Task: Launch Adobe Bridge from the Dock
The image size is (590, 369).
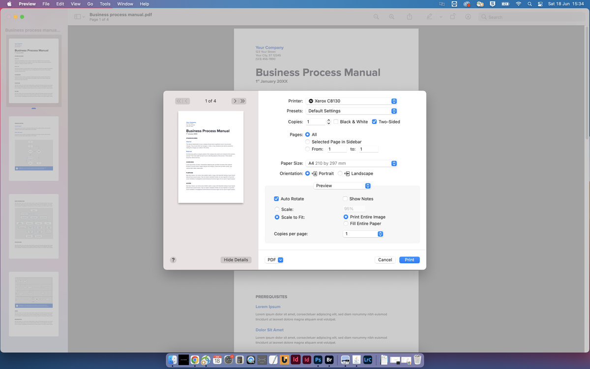Action: point(329,360)
